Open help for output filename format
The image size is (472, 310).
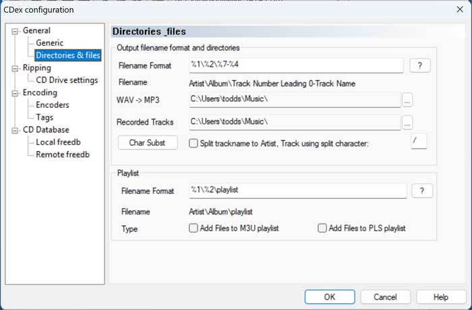420,65
